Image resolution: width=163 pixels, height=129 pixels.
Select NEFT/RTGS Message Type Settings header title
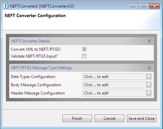(41, 68)
